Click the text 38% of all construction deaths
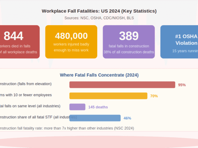Screen dimensions: 198x148 (129, 52)
